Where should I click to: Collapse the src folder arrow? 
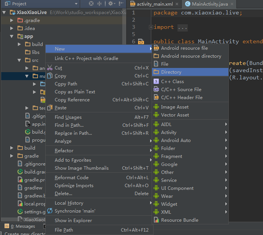pos(19,60)
